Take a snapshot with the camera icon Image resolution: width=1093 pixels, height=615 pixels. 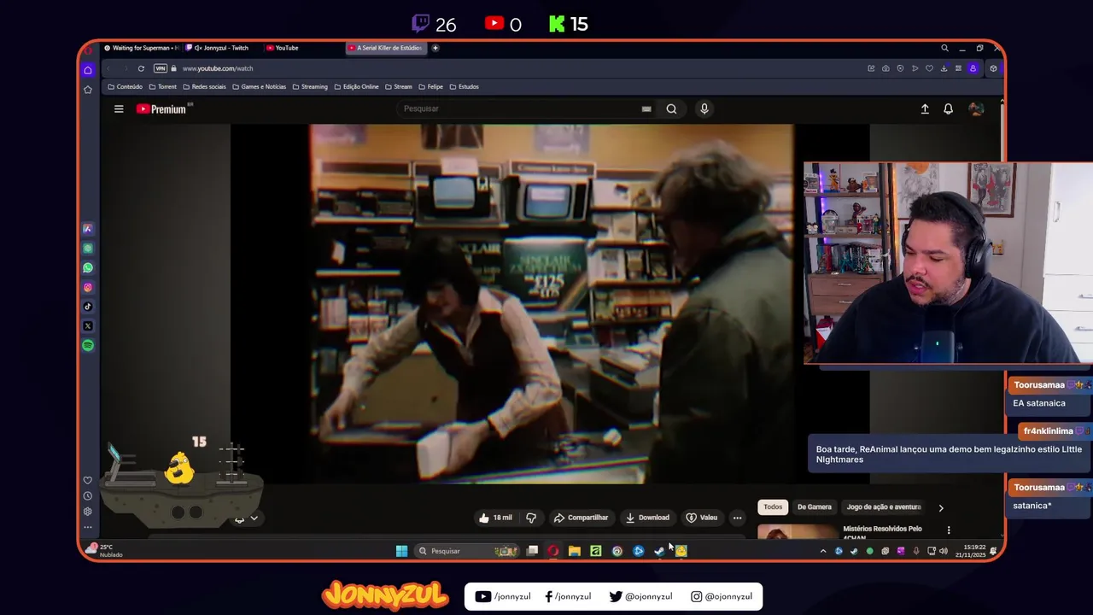pyautogui.click(x=886, y=68)
